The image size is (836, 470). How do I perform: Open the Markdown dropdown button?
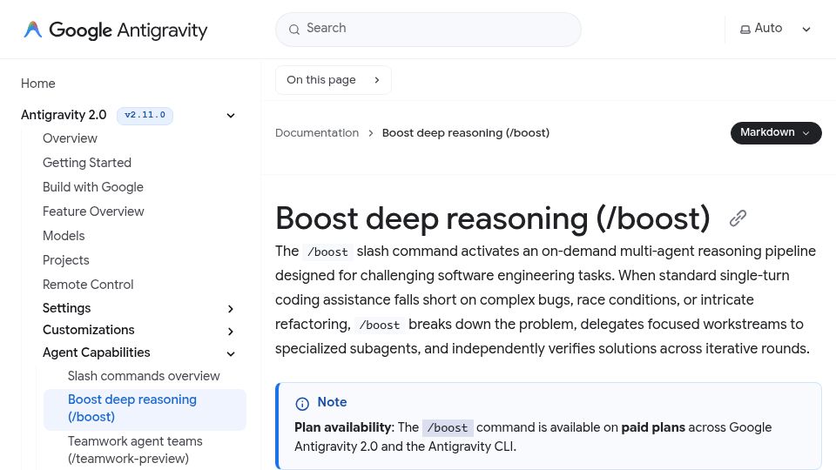(776, 132)
